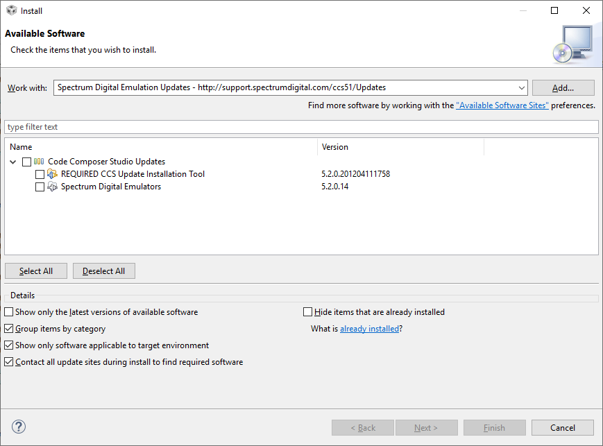Open the already installed link
The height and width of the screenshot is (446, 603).
370,329
